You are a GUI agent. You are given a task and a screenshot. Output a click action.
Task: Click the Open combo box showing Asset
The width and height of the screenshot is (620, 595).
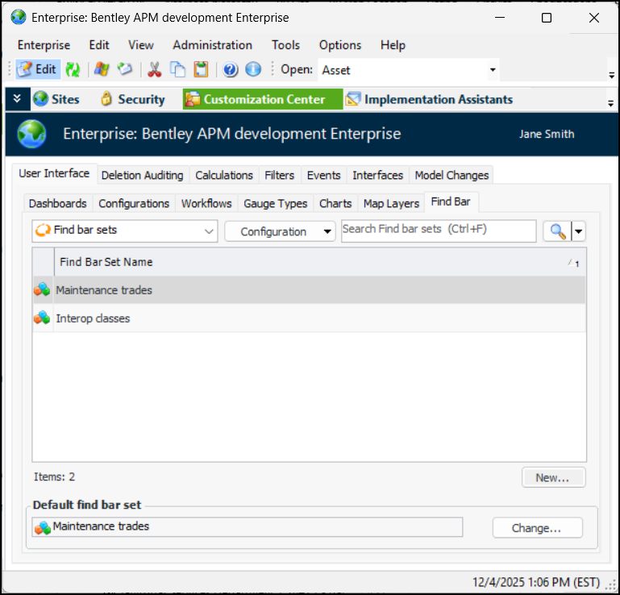coord(409,70)
